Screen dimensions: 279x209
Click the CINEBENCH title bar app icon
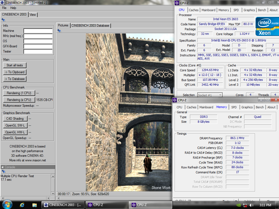pyautogui.click(x=2, y=2)
